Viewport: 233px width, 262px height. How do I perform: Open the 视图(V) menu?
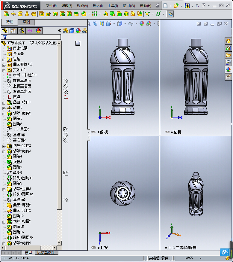click(x=82, y=6)
